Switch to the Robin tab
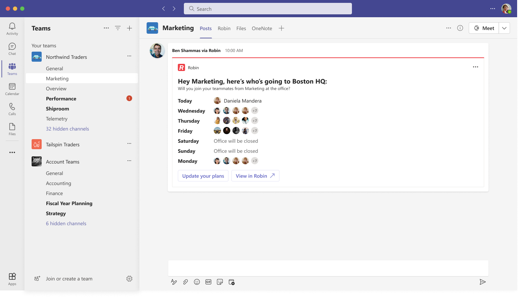Screen dimensions: 520x298 pos(224,28)
